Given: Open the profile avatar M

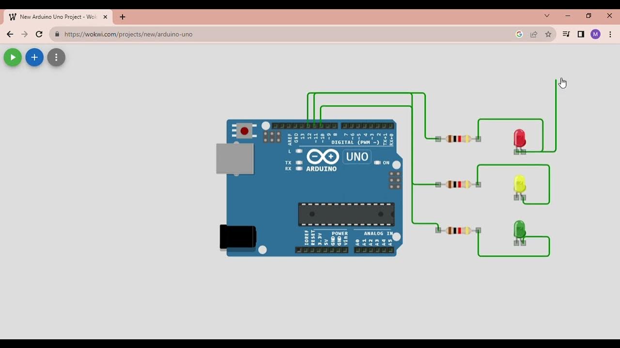Looking at the screenshot, I should (x=596, y=34).
